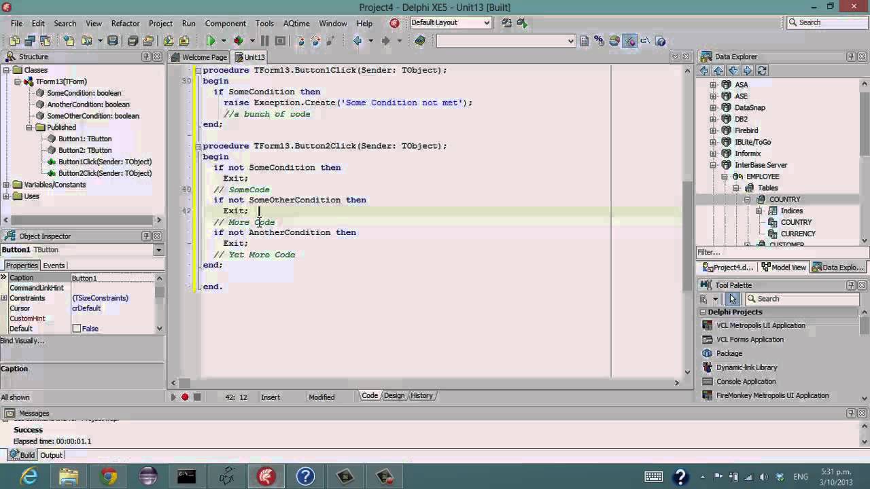Image resolution: width=870 pixels, height=489 pixels.
Task: Click the stop macro square icon
Action: point(197,397)
